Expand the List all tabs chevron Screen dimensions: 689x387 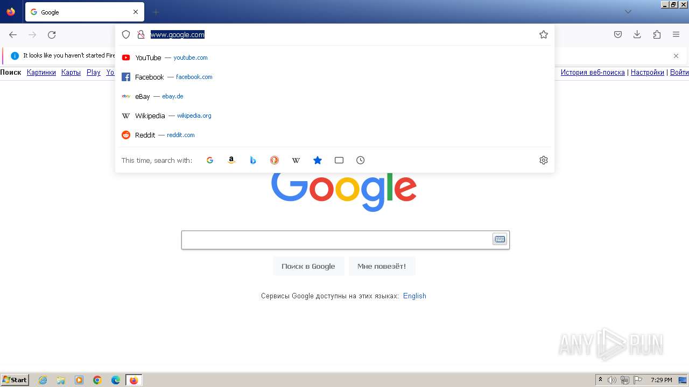tap(628, 12)
